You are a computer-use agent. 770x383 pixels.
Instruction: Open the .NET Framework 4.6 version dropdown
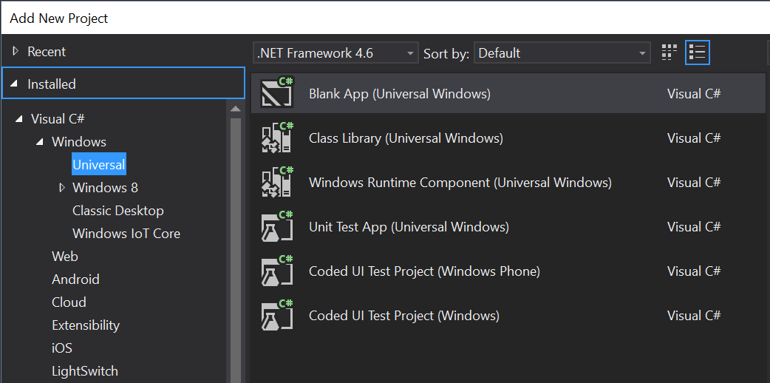(336, 52)
